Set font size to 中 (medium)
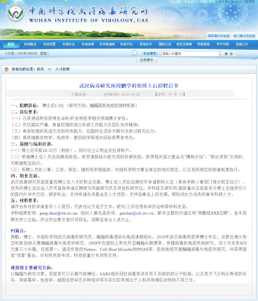Screen dimensions: 258x301 [176, 95]
